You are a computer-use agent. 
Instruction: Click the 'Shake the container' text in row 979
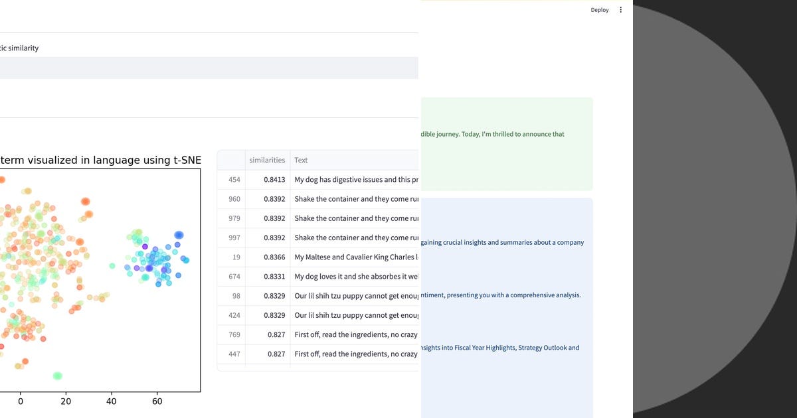click(x=352, y=218)
